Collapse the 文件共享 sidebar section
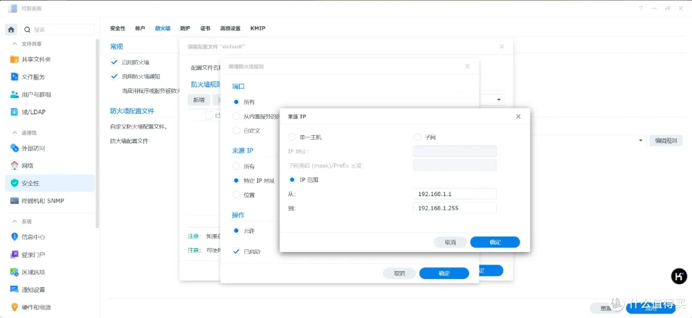 15,44
